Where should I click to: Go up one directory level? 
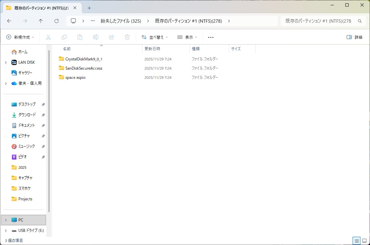pos(41,21)
